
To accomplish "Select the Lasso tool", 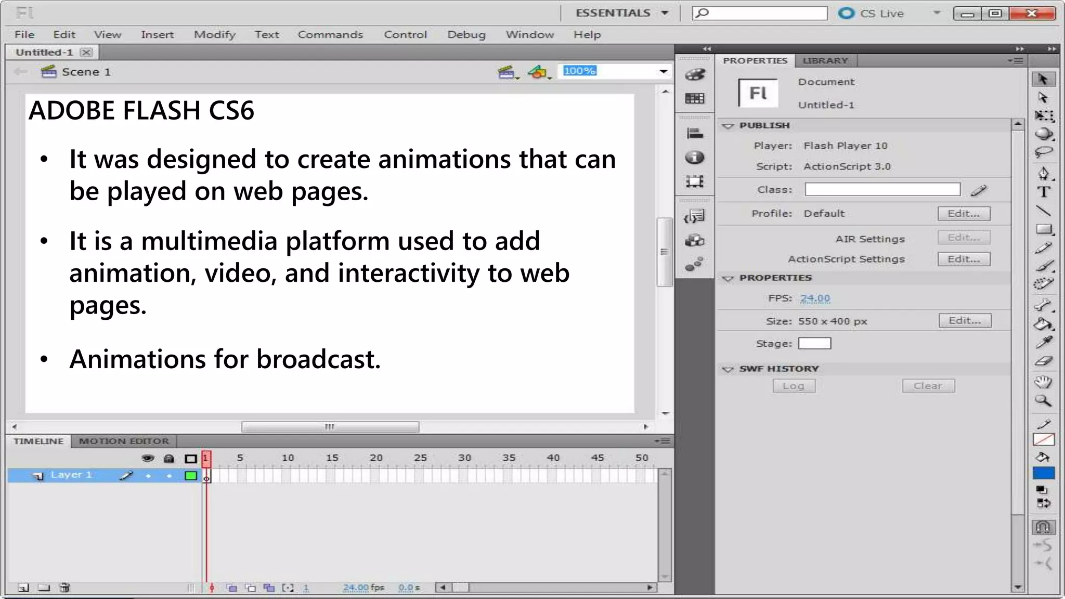I will tap(1044, 152).
